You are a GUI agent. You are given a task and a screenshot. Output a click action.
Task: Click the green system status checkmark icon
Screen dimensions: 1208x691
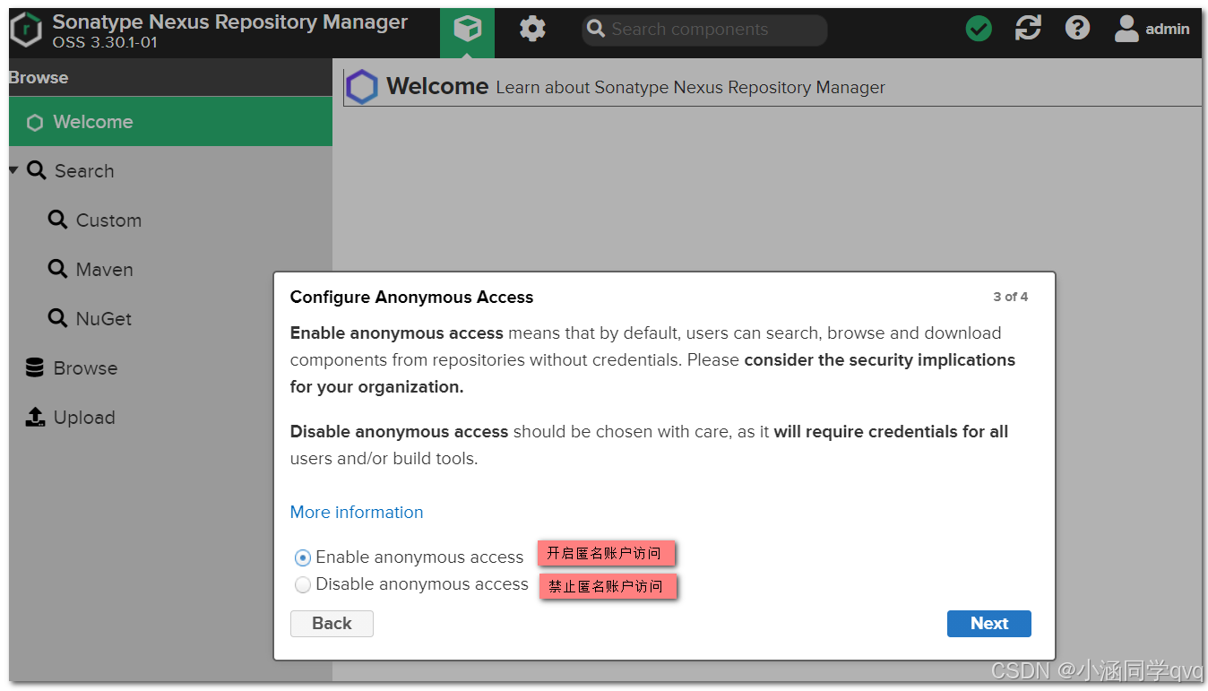coord(979,29)
